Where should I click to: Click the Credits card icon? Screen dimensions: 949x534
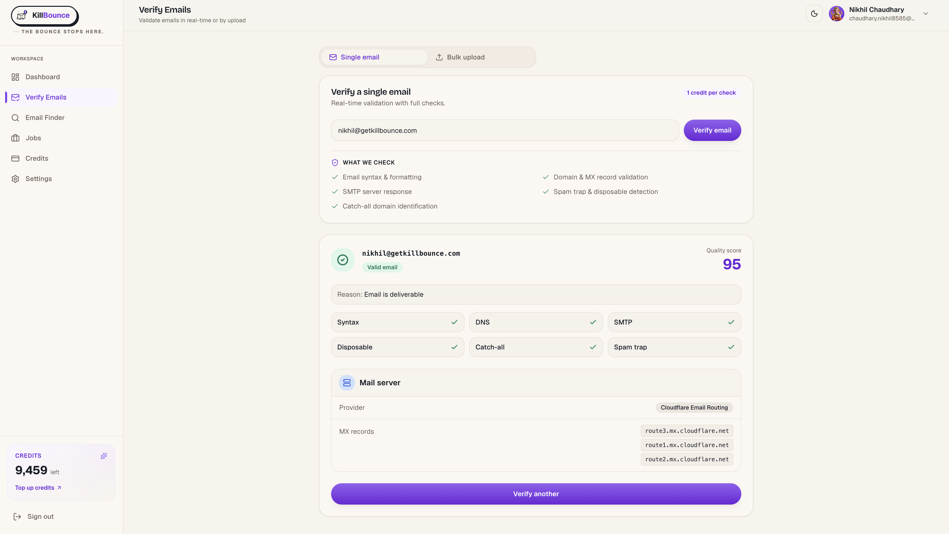tap(15, 158)
